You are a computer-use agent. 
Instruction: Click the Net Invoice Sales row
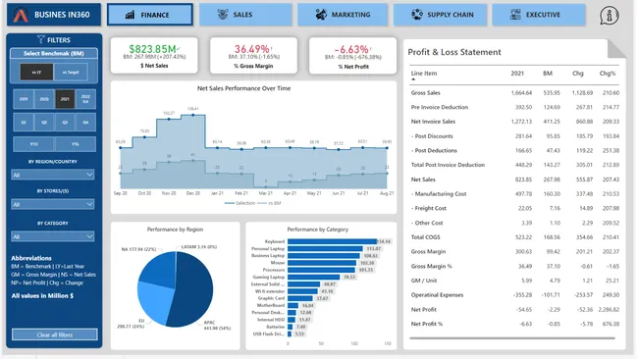(514, 122)
